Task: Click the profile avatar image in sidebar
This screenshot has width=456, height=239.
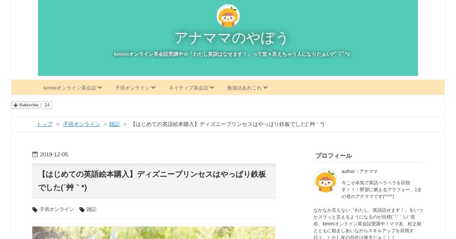Action: click(x=326, y=180)
